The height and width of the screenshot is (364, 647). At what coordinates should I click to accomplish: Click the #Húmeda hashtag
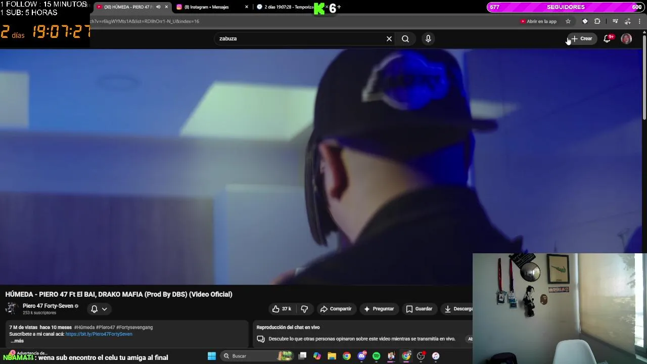pyautogui.click(x=84, y=328)
